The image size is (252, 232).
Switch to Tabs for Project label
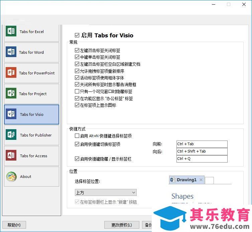33,94
